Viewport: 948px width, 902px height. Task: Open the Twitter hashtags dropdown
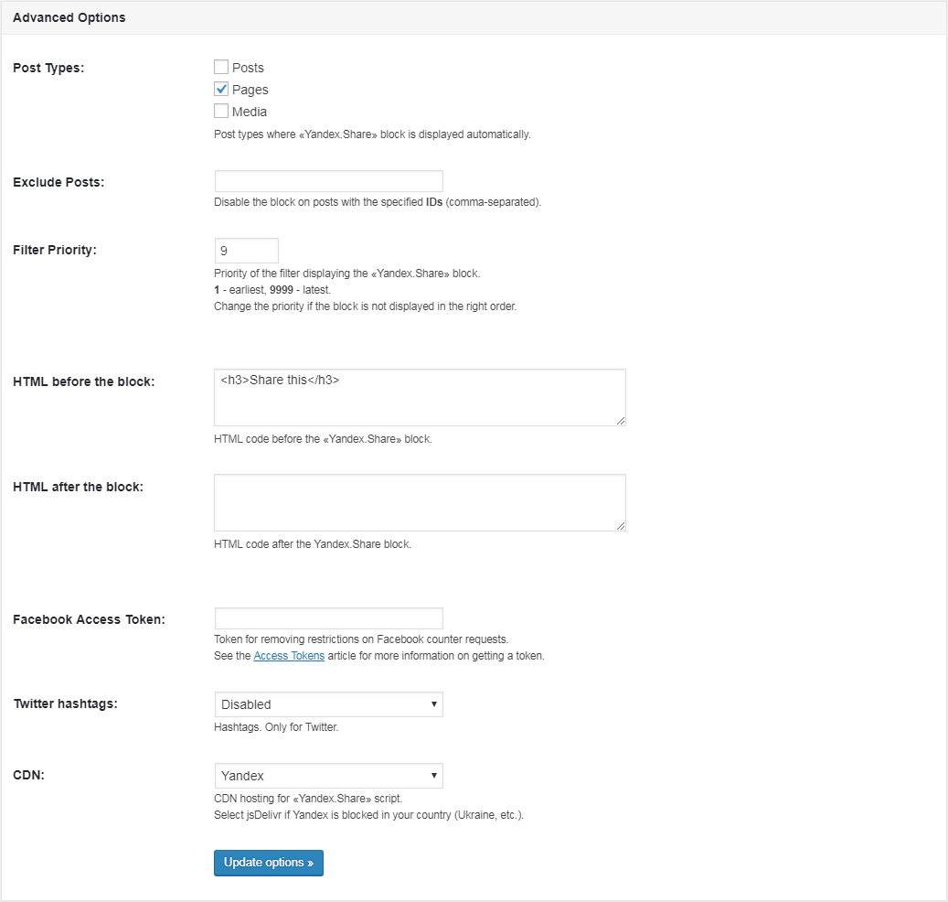click(x=328, y=704)
